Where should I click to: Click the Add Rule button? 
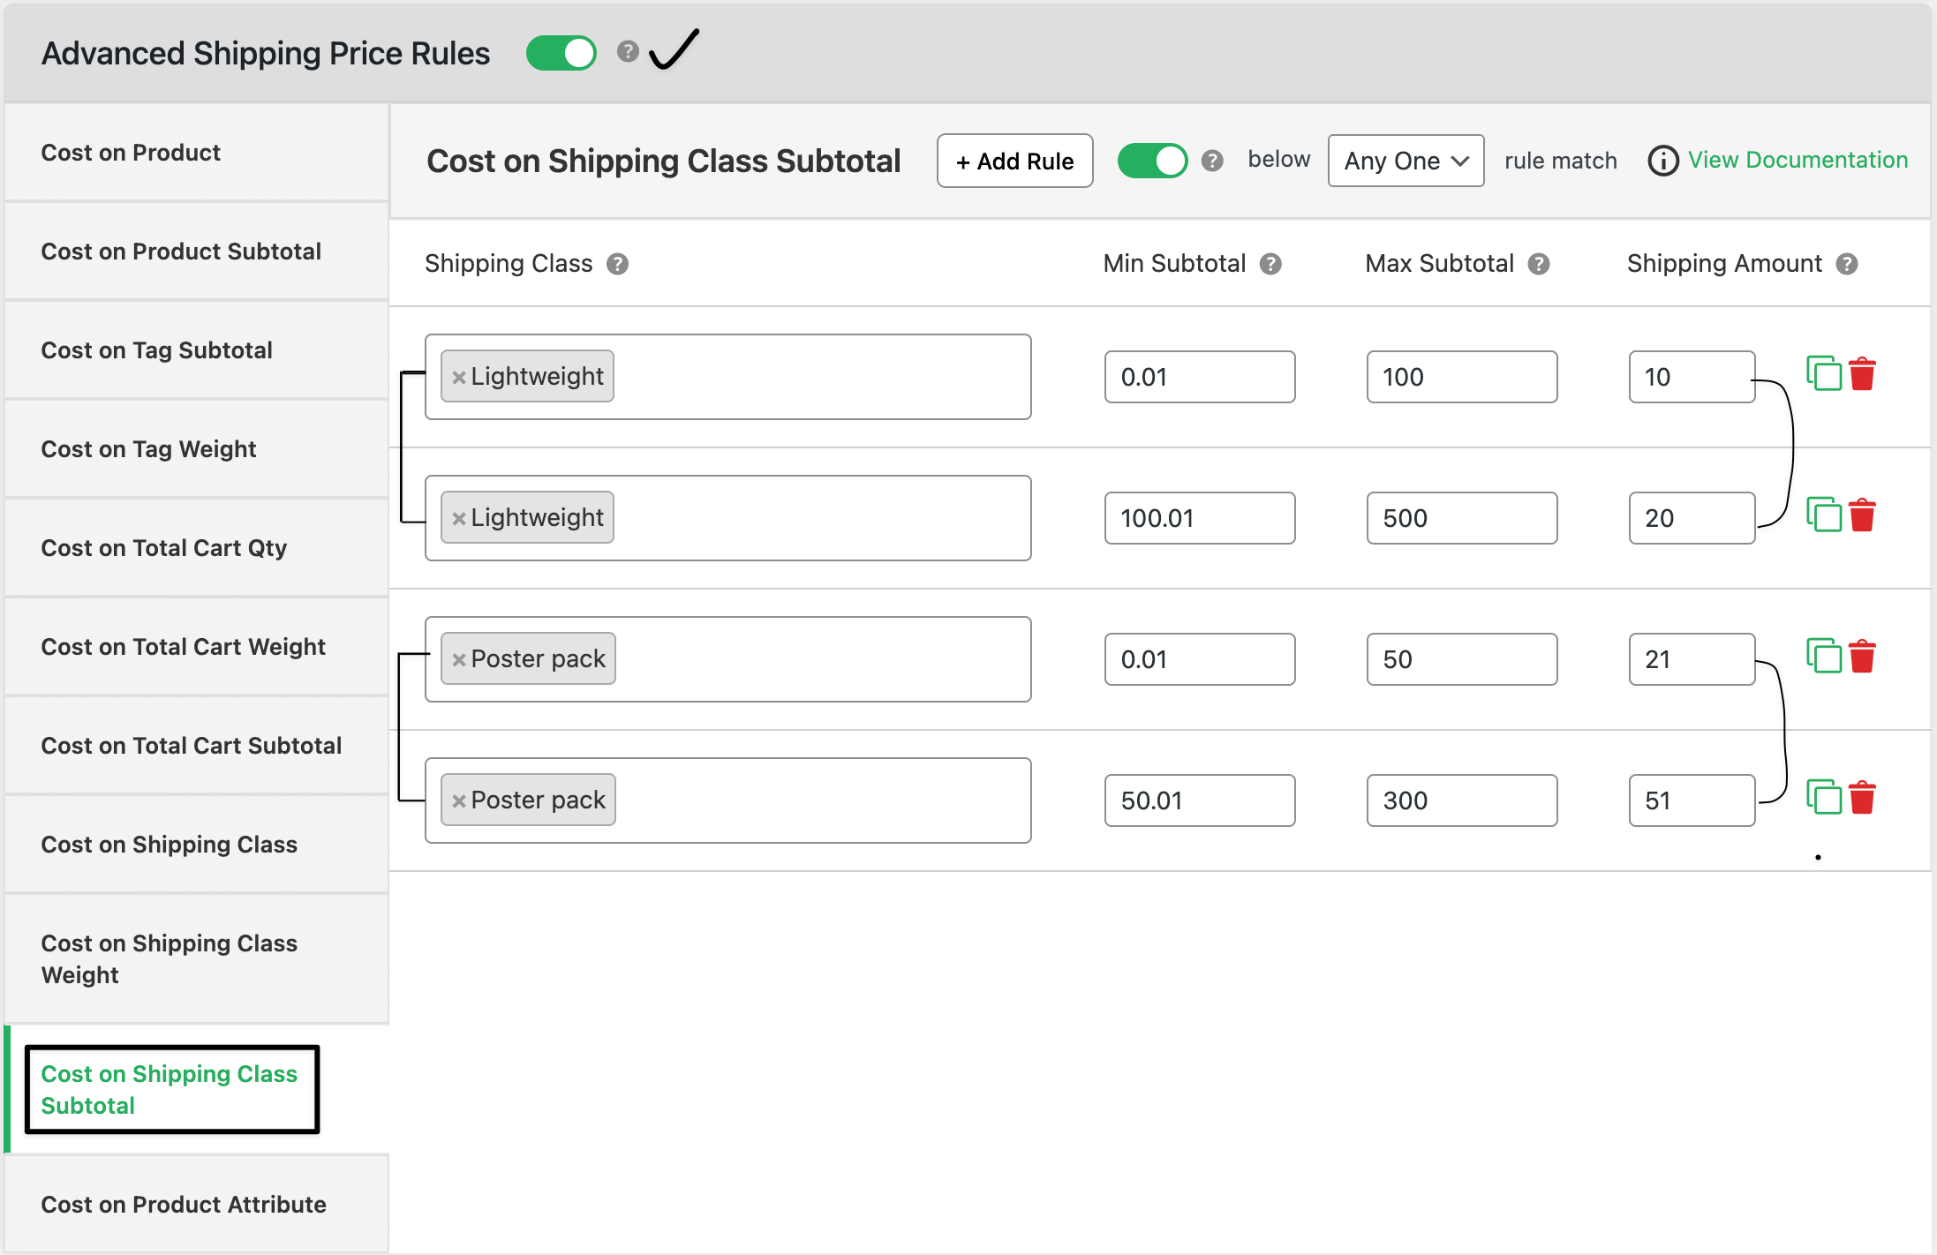pyautogui.click(x=1014, y=161)
